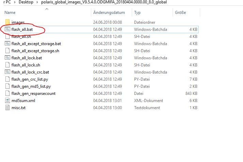The width and height of the screenshot is (243, 162).
Task: Click the 2 KB size of flash_gen_md5_list.py
Action: click(x=193, y=86)
